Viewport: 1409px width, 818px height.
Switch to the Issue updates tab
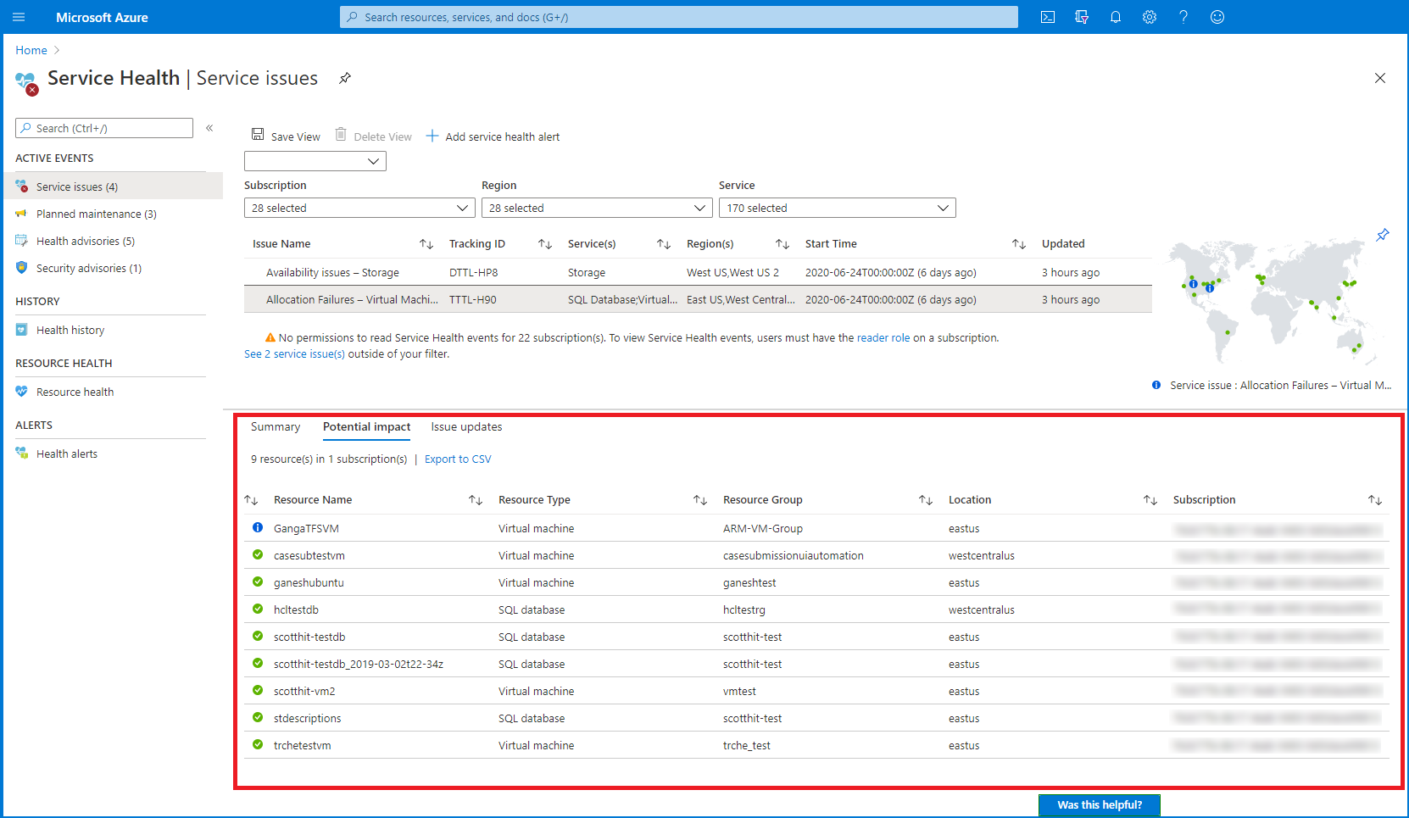coord(466,427)
